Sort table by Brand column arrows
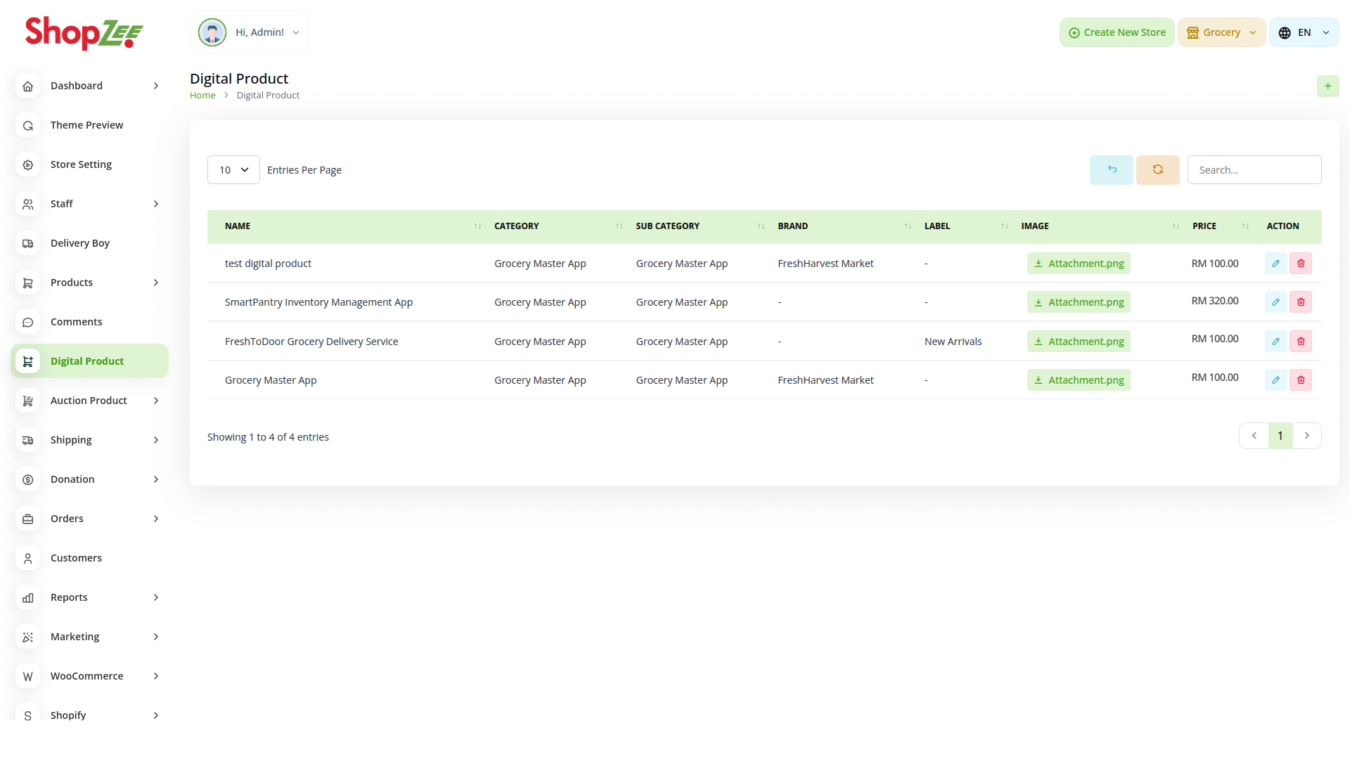 908,226
